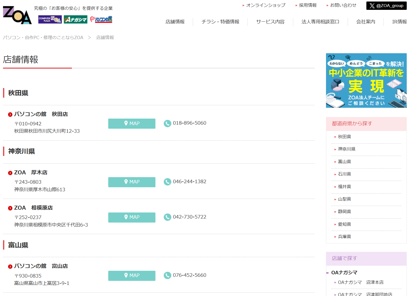Select 店舗情報 in the main navigation
This screenshot has height=296, width=408.
(x=175, y=22)
